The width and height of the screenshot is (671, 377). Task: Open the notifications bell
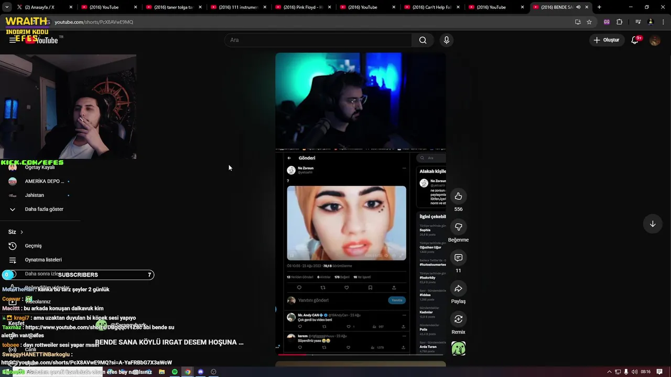635,40
